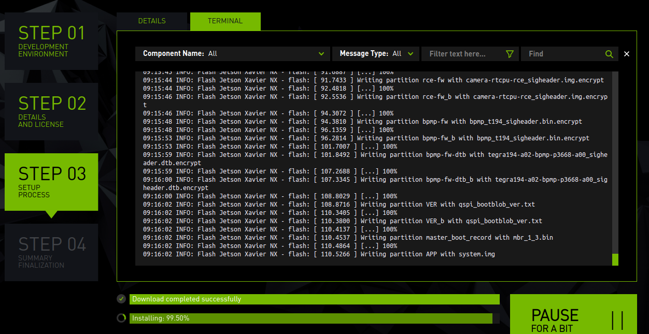Click the installing spinner icon
The height and width of the screenshot is (334, 649).
point(121,318)
